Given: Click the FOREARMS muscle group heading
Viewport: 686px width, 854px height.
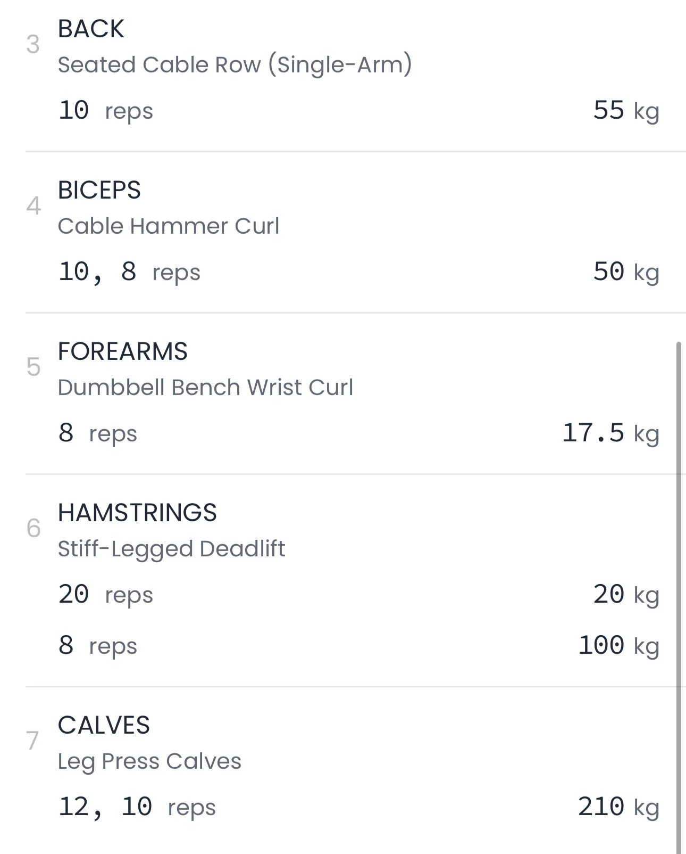Looking at the screenshot, I should (x=122, y=351).
